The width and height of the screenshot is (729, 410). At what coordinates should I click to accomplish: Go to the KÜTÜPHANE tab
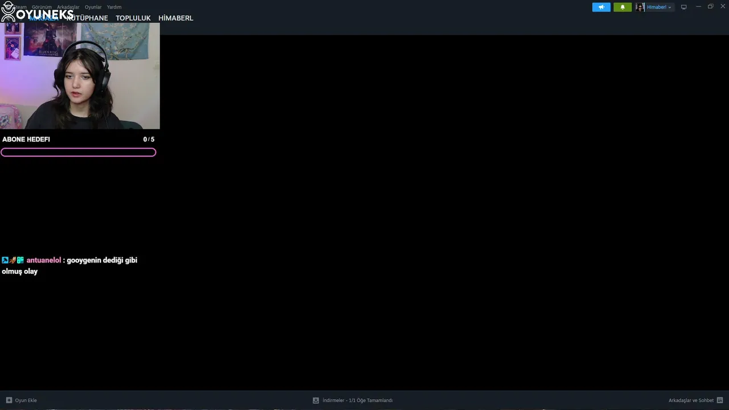click(x=87, y=18)
